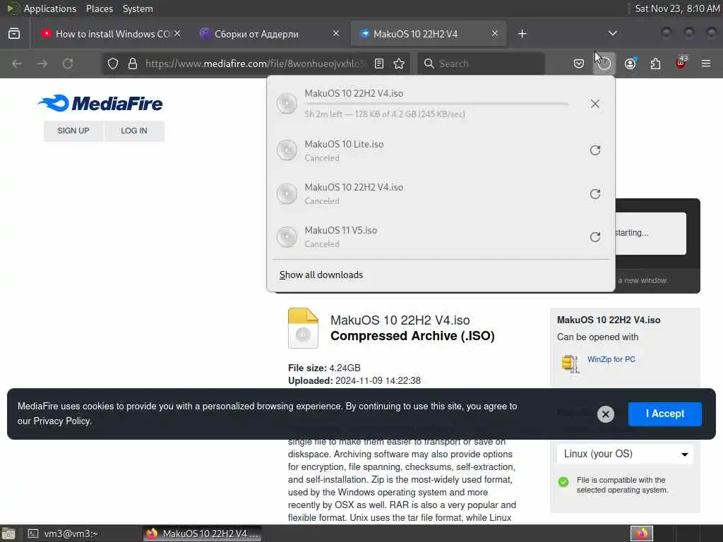This screenshot has width=723, height=542.
Task: Open Show all downloads
Action: [x=321, y=275]
